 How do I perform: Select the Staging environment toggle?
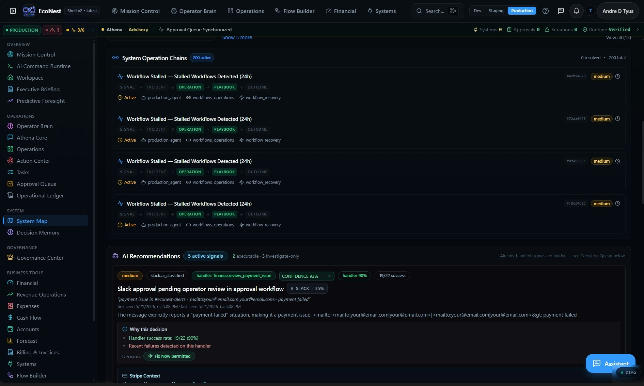pyautogui.click(x=496, y=11)
